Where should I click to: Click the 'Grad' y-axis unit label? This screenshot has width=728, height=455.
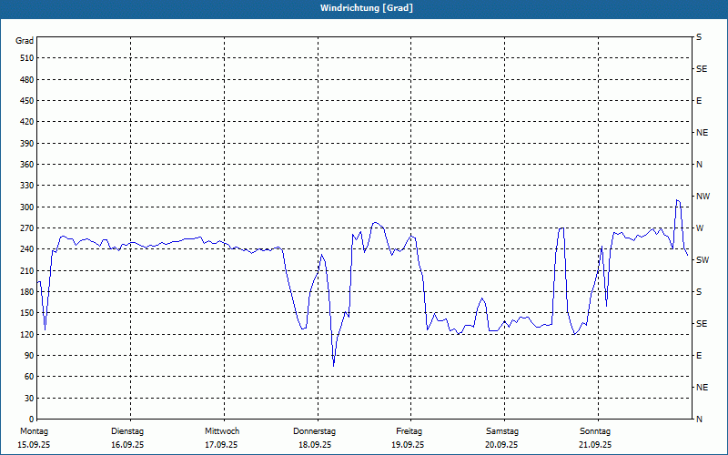point(25,41)
